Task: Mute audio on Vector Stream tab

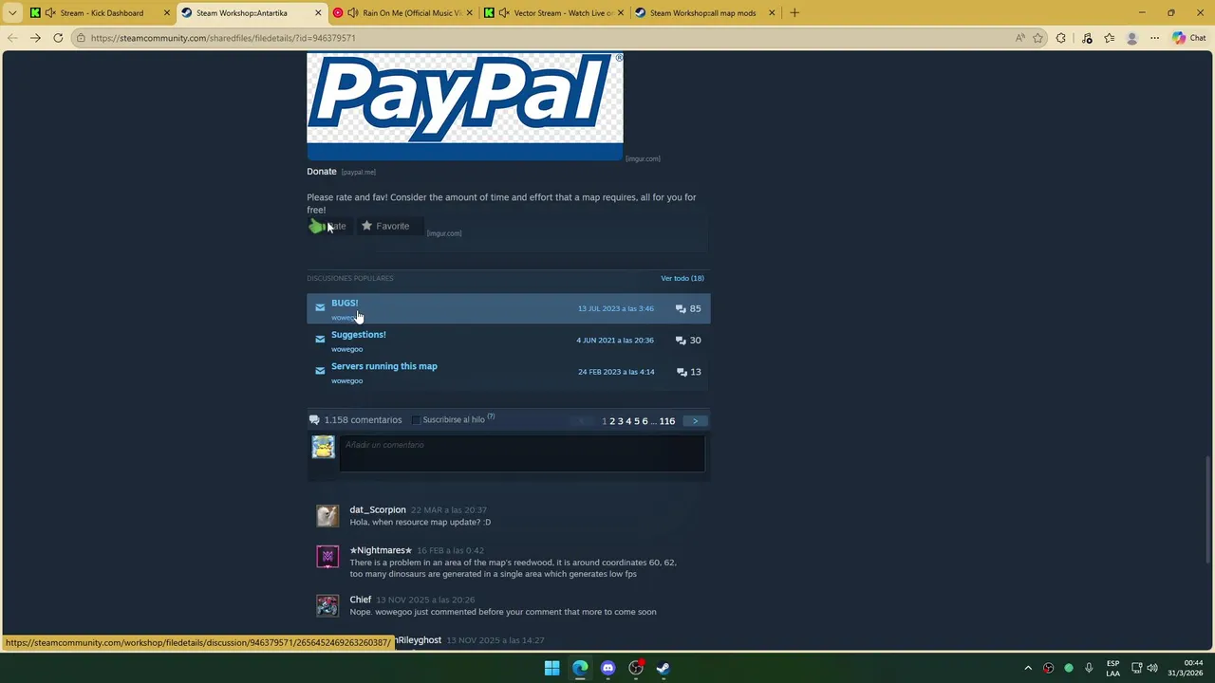Action: pos(503,13)
